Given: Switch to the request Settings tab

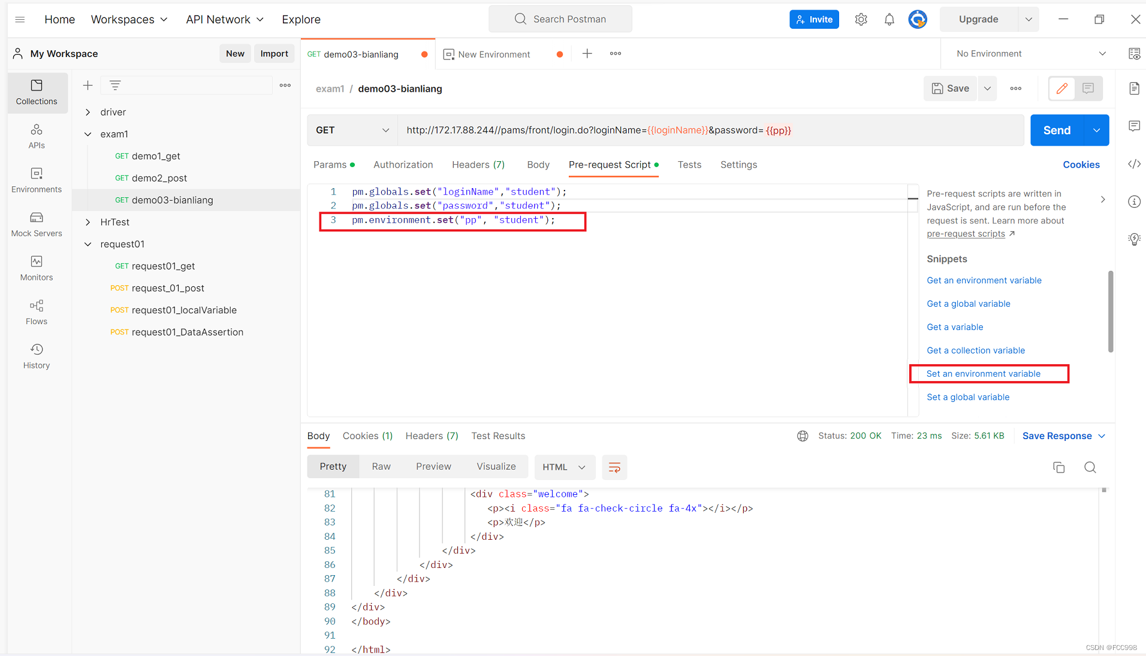Looking at the screenshot, I should coord(738,165).
